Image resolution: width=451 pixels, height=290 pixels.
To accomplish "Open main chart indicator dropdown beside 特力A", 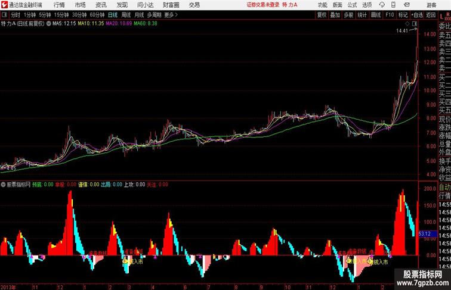I will coord(48,24).
